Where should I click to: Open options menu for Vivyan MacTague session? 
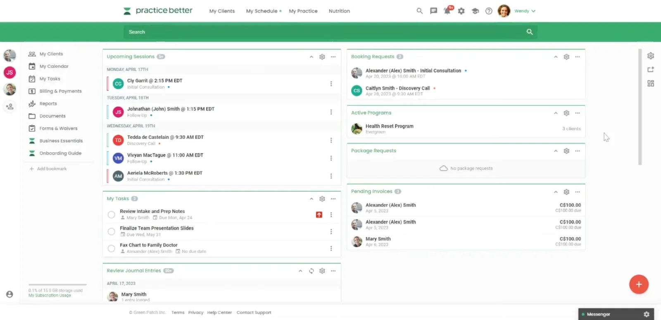(331, 158)
